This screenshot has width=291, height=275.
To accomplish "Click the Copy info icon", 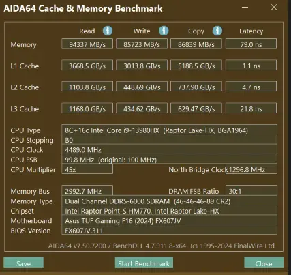I will tap(217, 31).
